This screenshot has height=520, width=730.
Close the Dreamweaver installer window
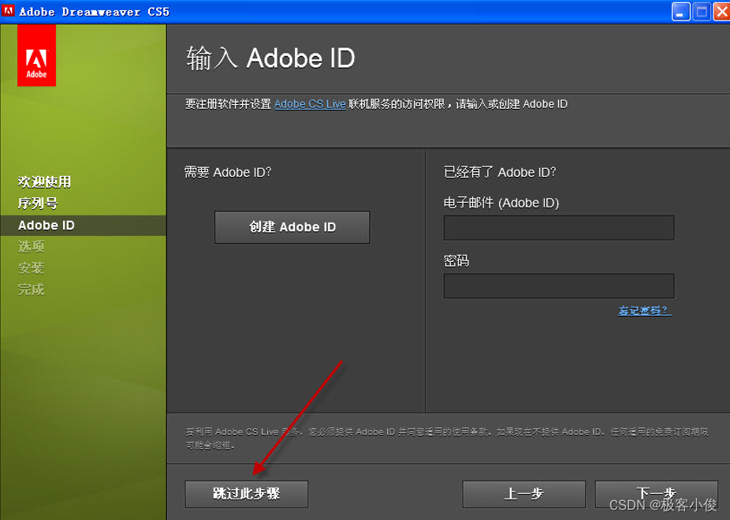click(x=721, y=12)
